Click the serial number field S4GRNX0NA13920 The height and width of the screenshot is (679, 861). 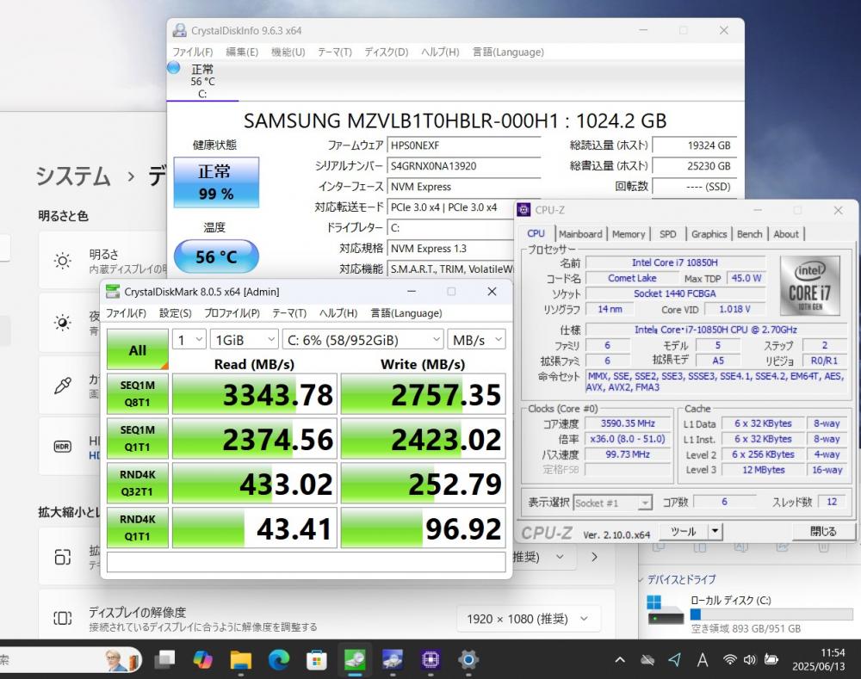click(464, 166)
